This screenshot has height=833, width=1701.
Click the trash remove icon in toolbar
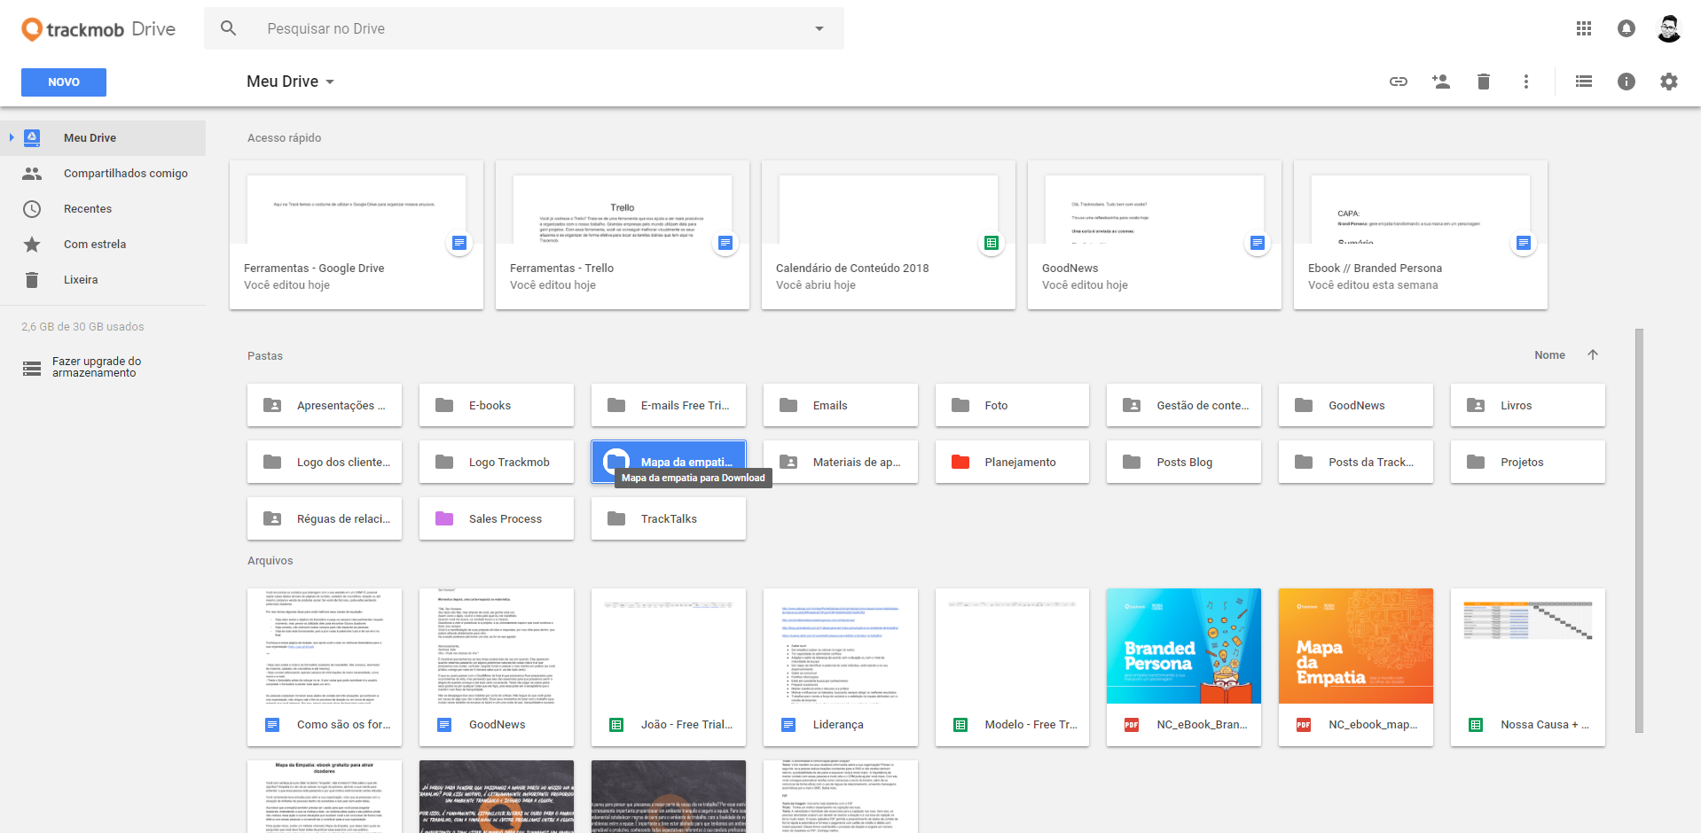click(x=1483, y=82)
